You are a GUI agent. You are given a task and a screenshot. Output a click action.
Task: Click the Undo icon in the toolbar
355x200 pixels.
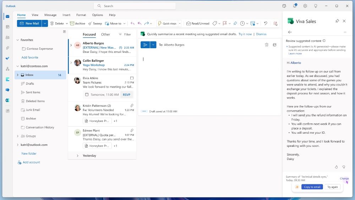point(266,23)
